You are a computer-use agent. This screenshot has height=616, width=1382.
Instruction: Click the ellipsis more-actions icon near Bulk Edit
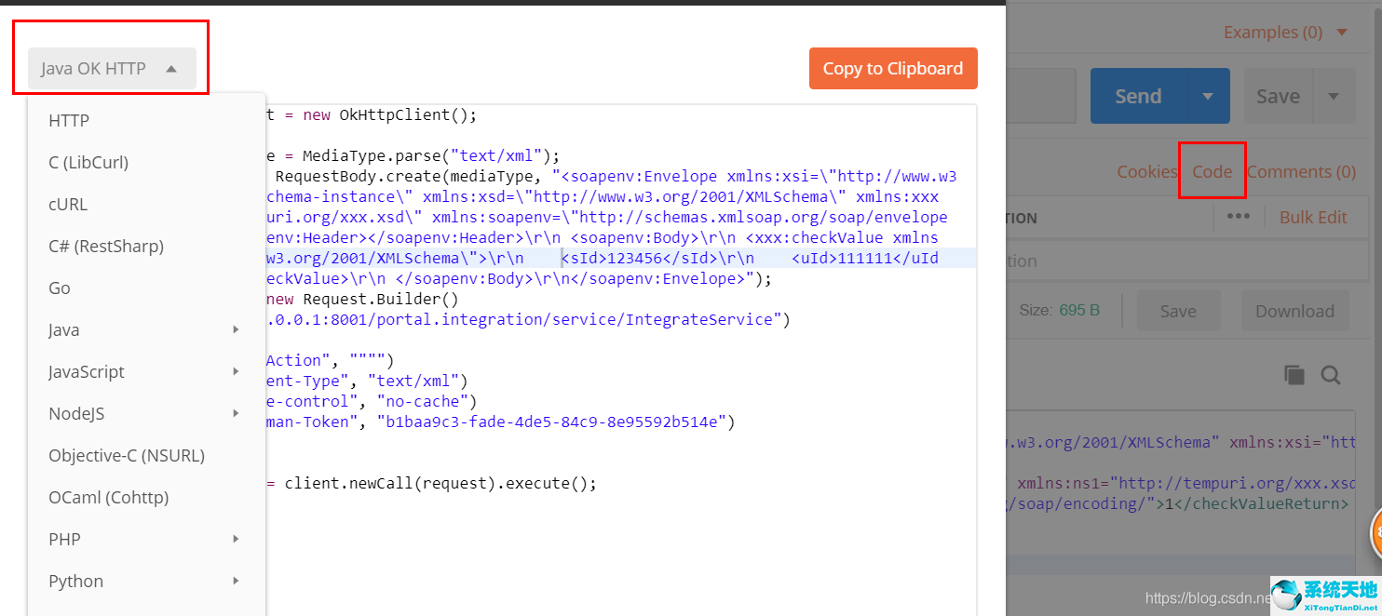pos(1239,216)
